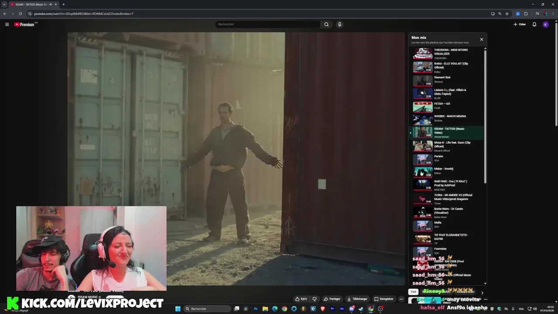This screenshot has width=558, height=314.
Task: Select Diamant Noir by Werenoi
Action: 447,81
